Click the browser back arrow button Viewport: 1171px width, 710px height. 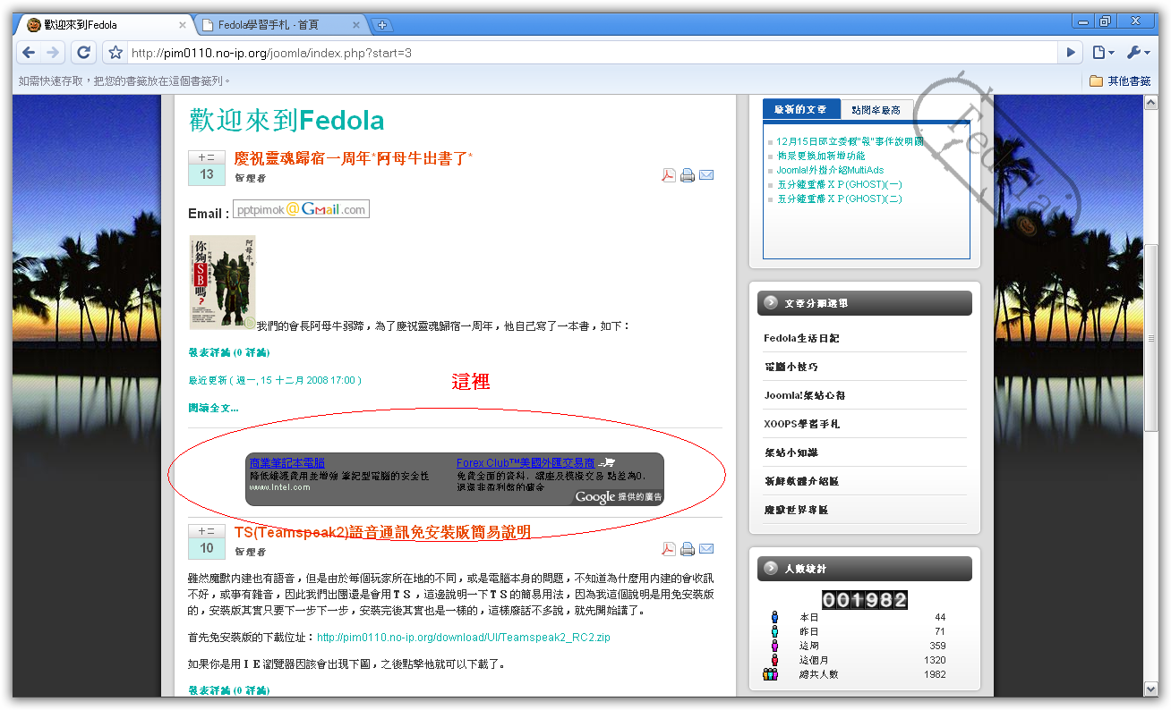click(29, 53)
